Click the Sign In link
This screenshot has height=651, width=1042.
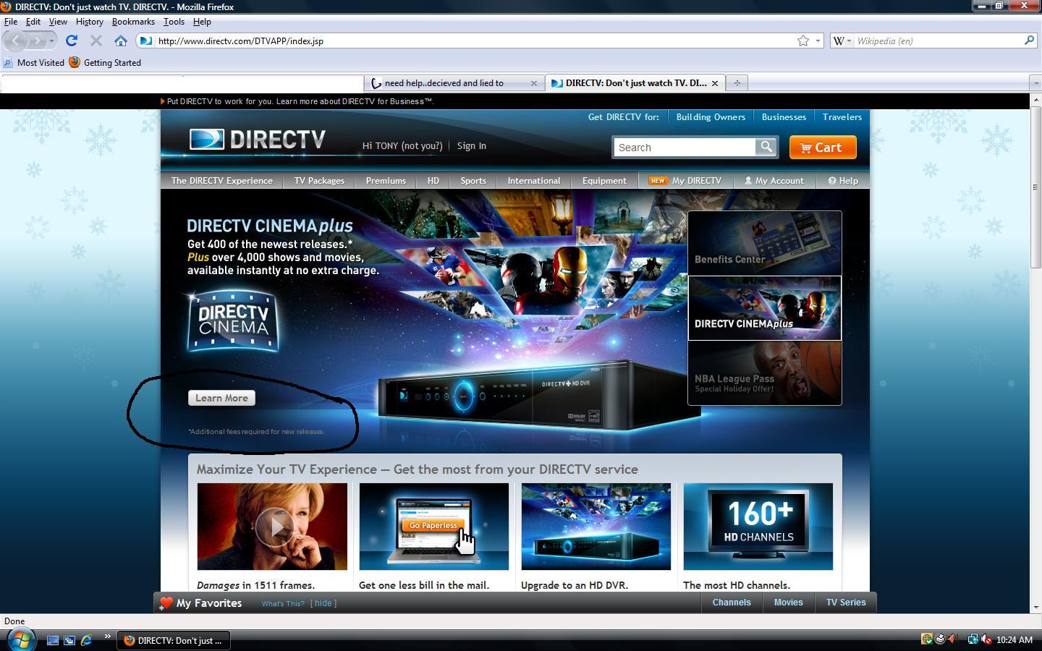point(472,146)
